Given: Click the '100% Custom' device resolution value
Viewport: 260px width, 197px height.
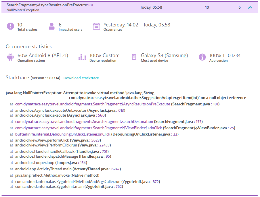Looking at the screenshot, I should [x=104, y=55].
